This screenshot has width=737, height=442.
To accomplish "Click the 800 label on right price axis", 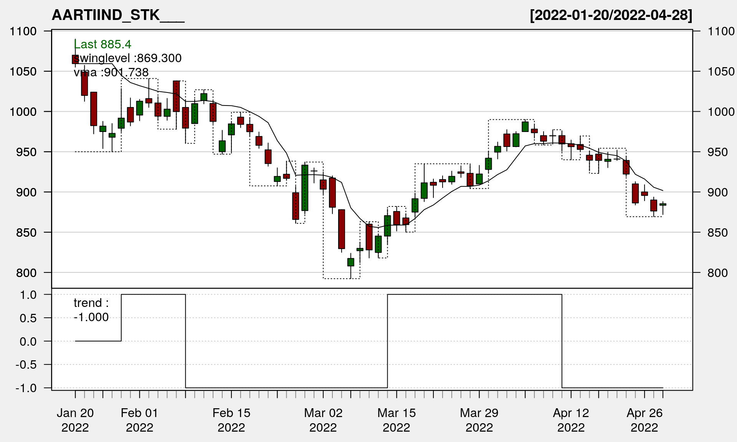I will 717,273.
